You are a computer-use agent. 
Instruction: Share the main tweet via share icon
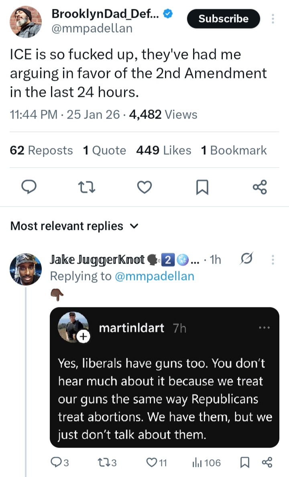(259, 187)
